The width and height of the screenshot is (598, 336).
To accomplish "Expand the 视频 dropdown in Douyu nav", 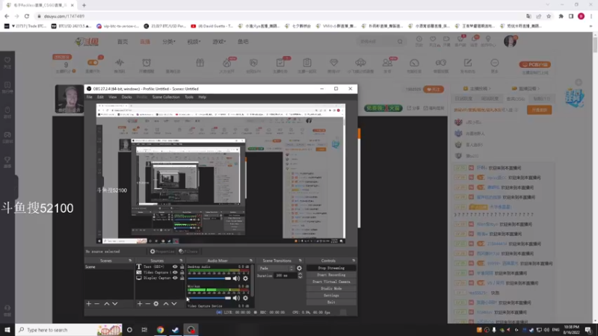I will (194, 42).
